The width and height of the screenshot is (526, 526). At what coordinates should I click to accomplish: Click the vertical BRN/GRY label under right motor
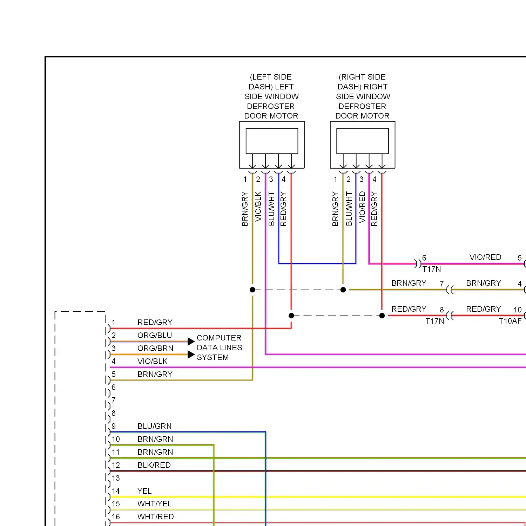tap(335, 209)
